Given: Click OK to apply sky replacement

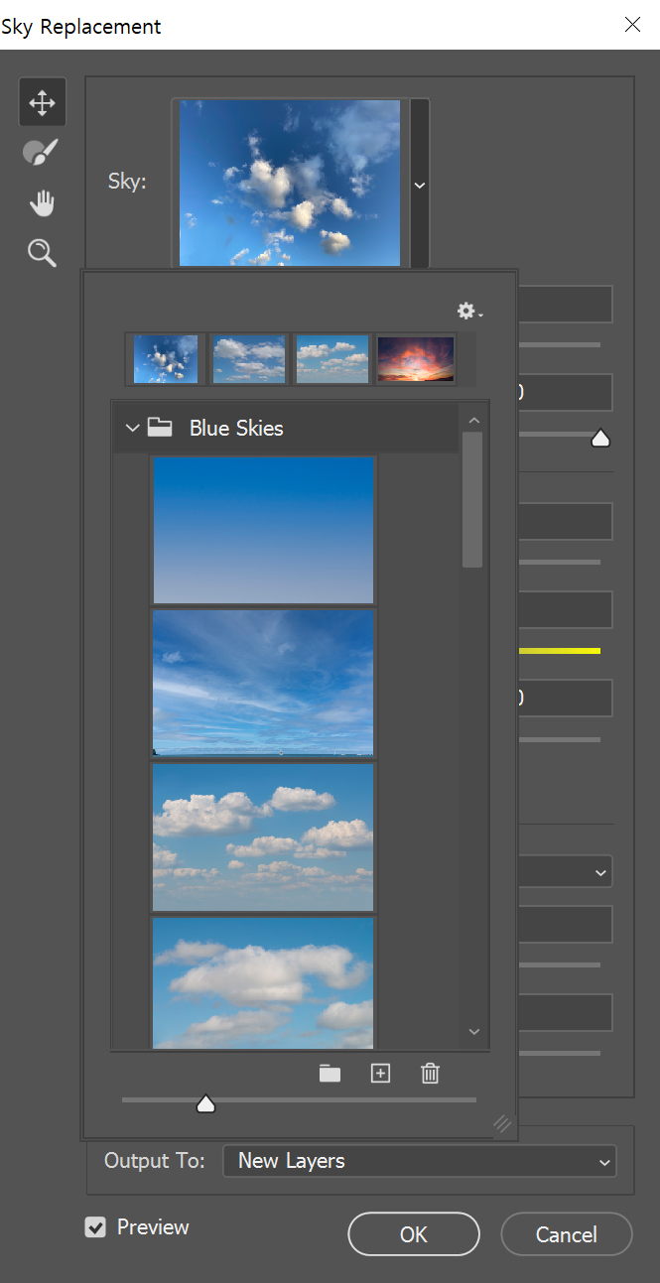Looking at the screenshot, I should (x=414, y=1234).
